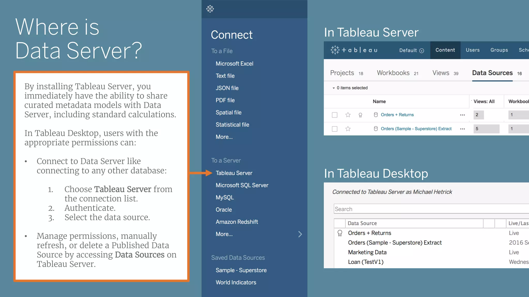The height and width of the screenshot is (297, 529).
Task: Open the Default site dropdown
Action: tap(411, 50)
